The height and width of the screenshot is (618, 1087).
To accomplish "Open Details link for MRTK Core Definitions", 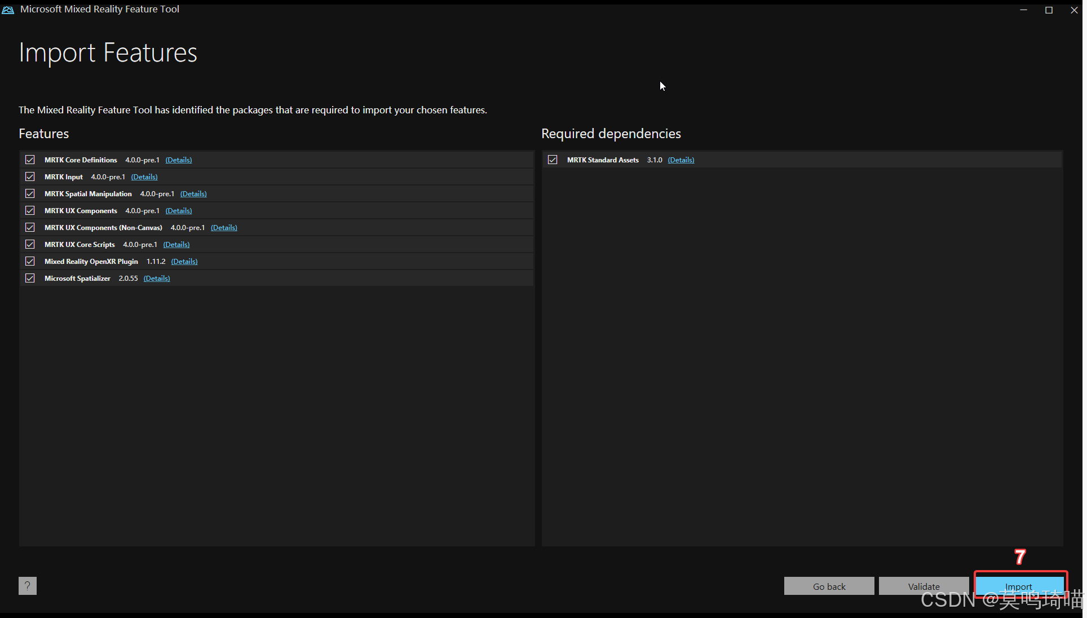I will click(179, 160).
